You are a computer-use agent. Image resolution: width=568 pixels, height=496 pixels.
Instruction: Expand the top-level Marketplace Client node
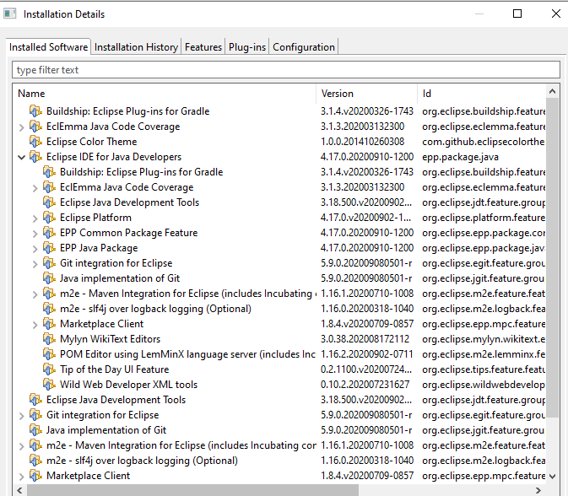[x=22, y=477]
